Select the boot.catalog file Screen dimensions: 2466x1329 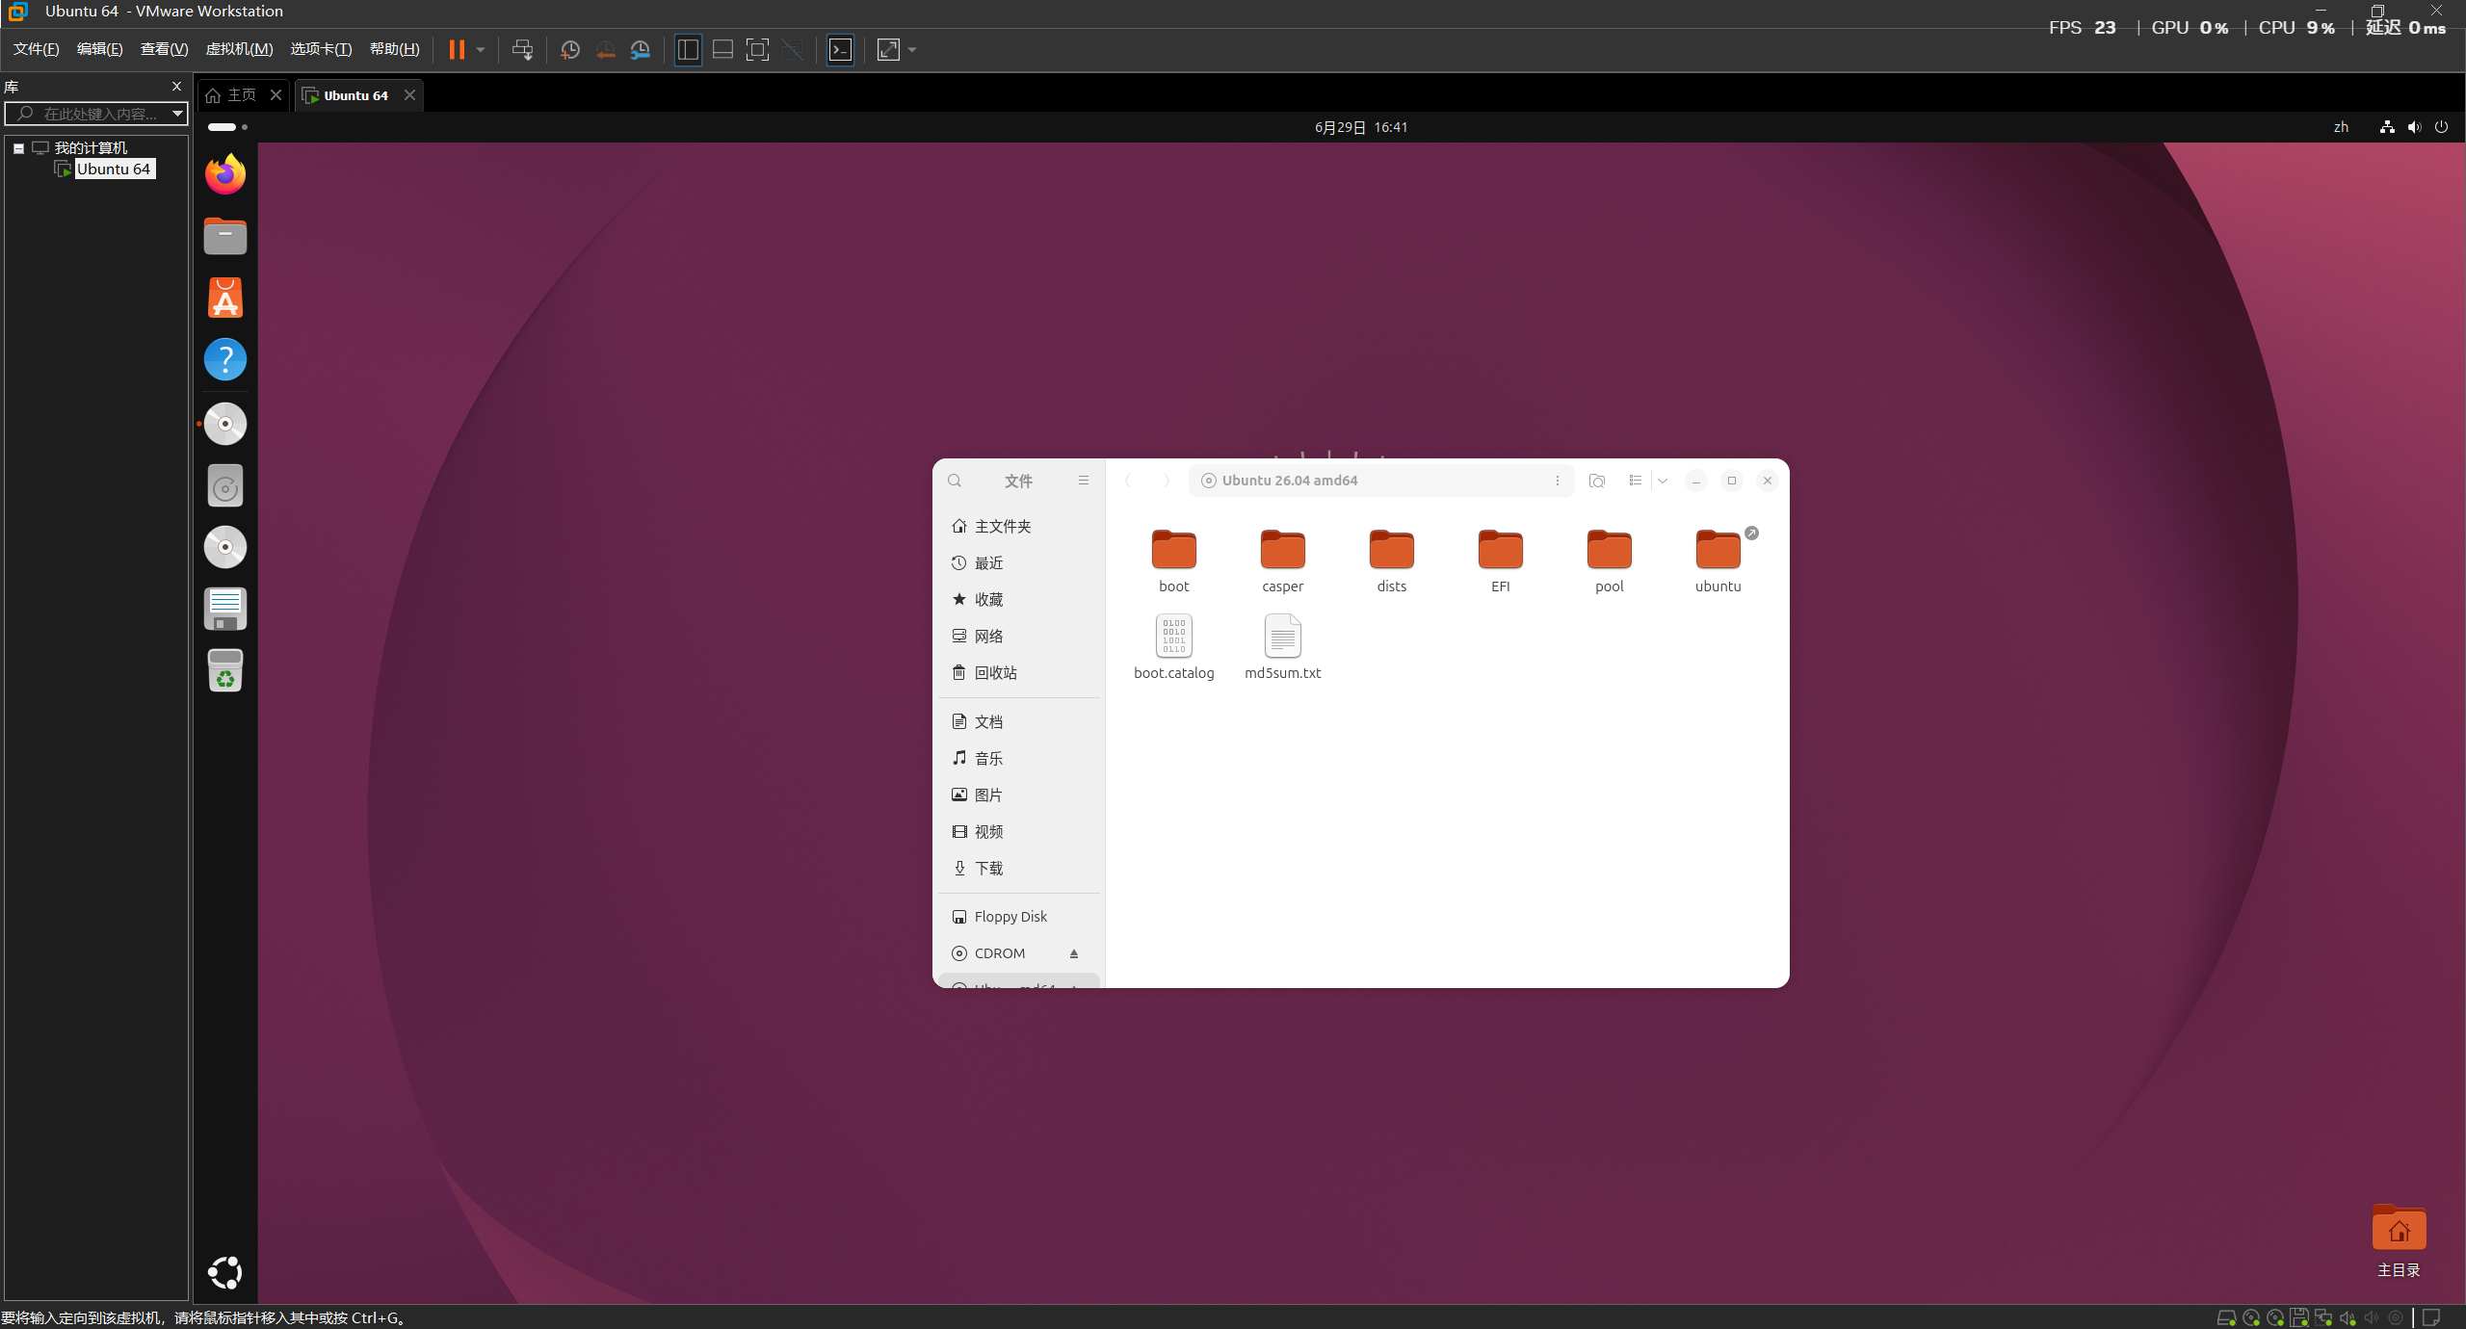click(1174, 647)
